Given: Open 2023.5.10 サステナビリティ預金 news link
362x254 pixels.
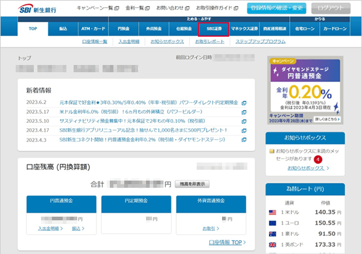Looking at the screenshot, I should pos(132,121).
